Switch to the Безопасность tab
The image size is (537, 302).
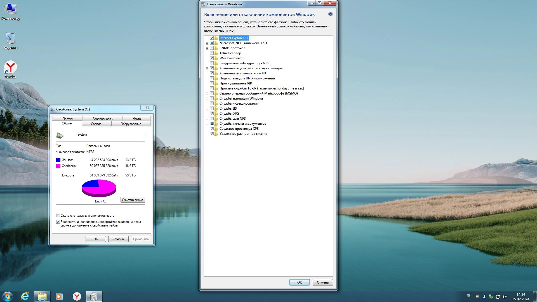pyautogui.click(x=102, y=119)
